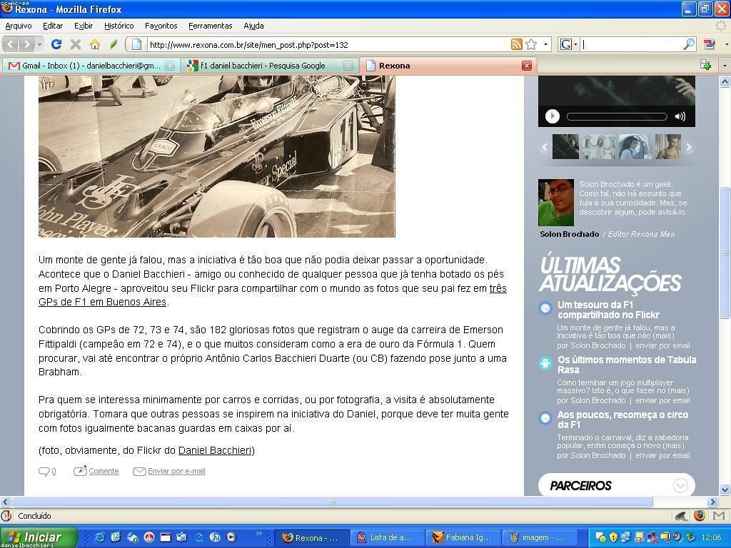Click the video progress bar

[617, 116]
